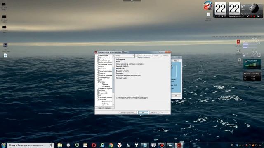Launch Yandex Browser from the taskbar
This screenshot has height=148, width=264.
pos(119,145)
